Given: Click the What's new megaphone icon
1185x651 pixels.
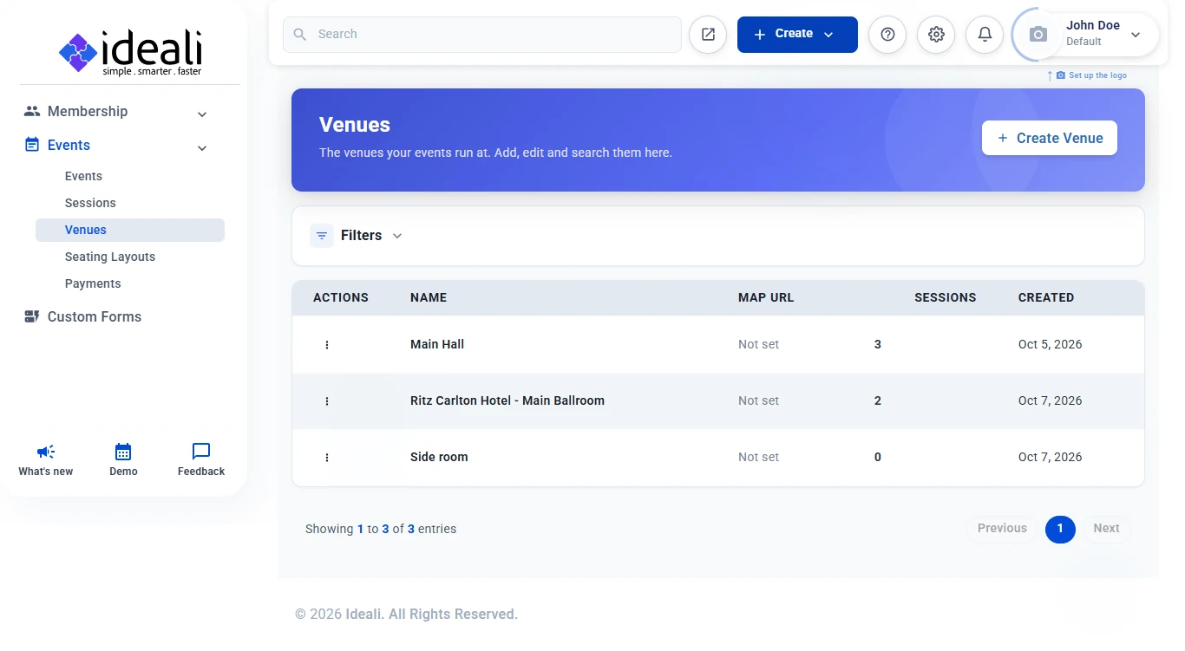Looking at the screenshot, I should (x=46, y=452).
